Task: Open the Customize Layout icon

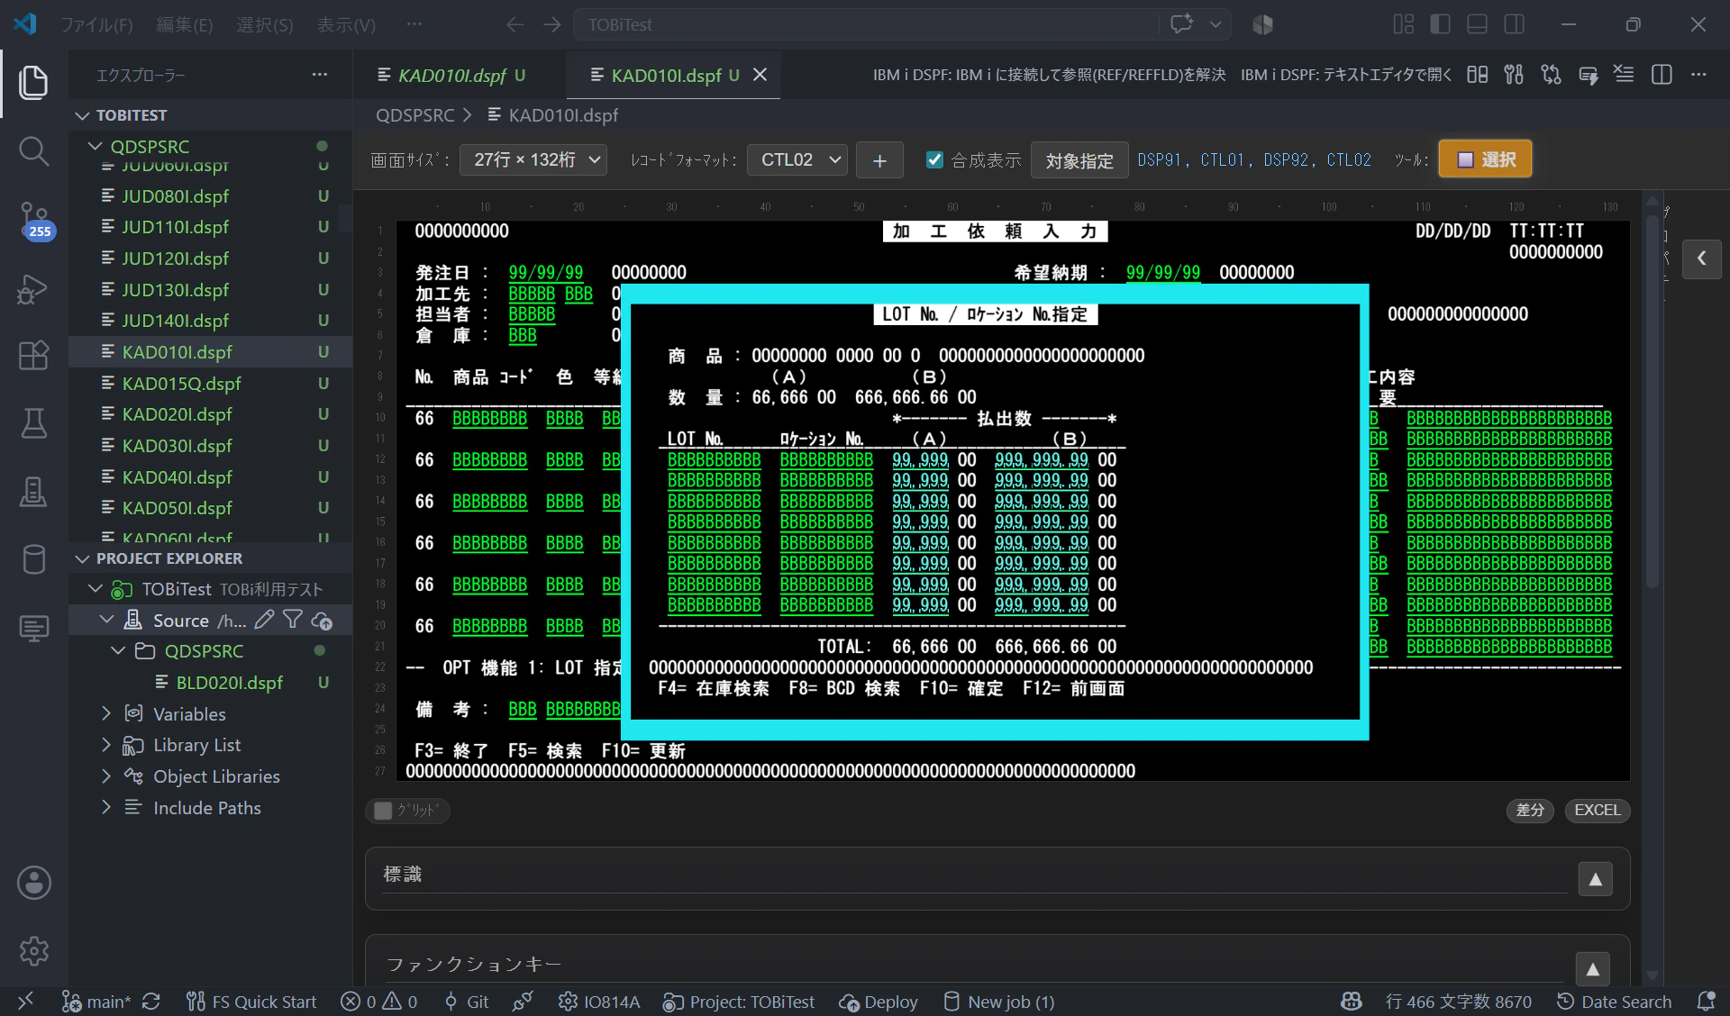Action: 1403,24
